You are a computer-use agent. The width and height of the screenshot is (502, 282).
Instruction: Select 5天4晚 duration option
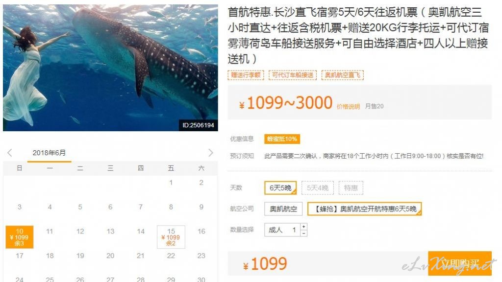coord(318,188)
